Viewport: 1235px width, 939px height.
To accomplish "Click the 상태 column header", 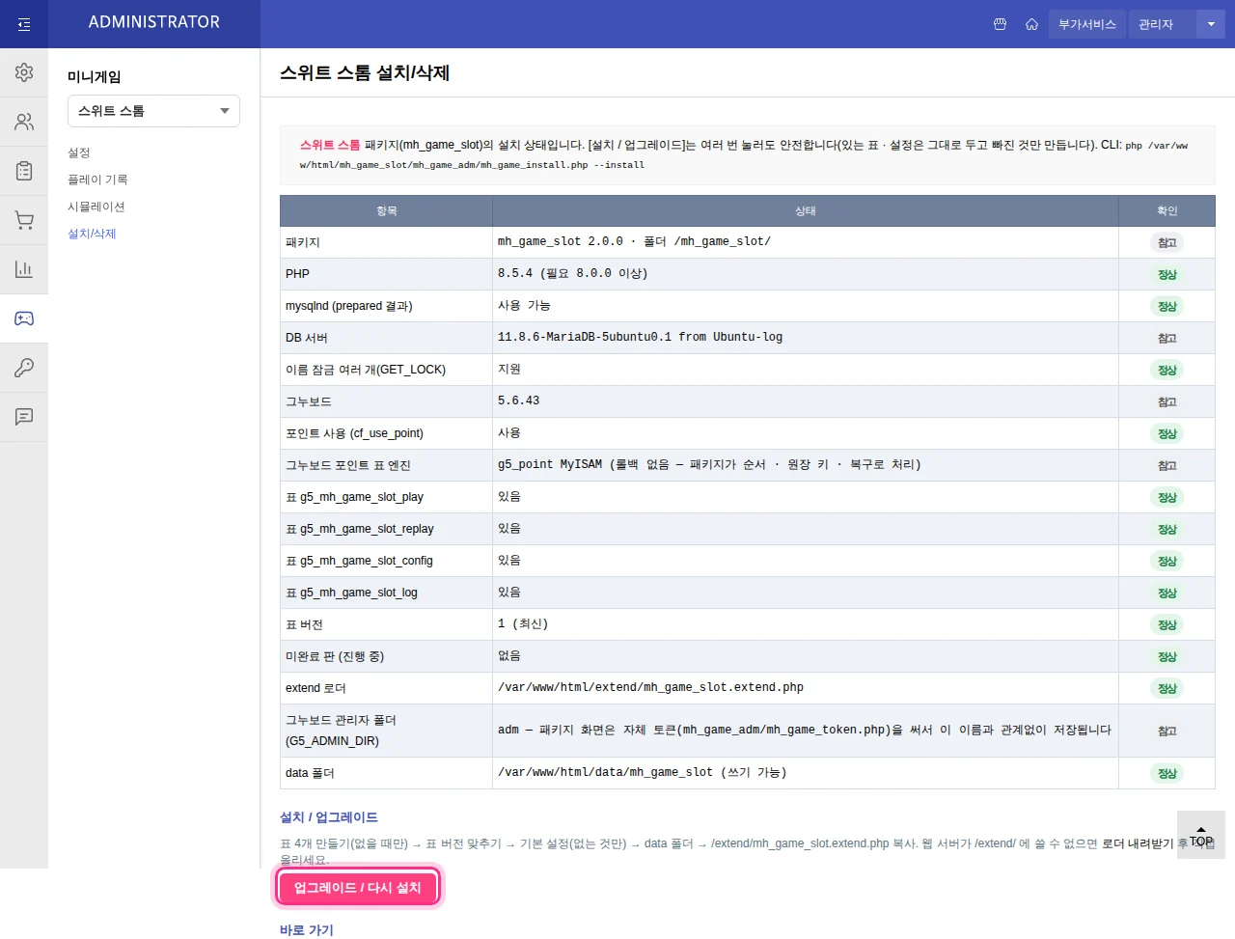I will click(806, 210).
